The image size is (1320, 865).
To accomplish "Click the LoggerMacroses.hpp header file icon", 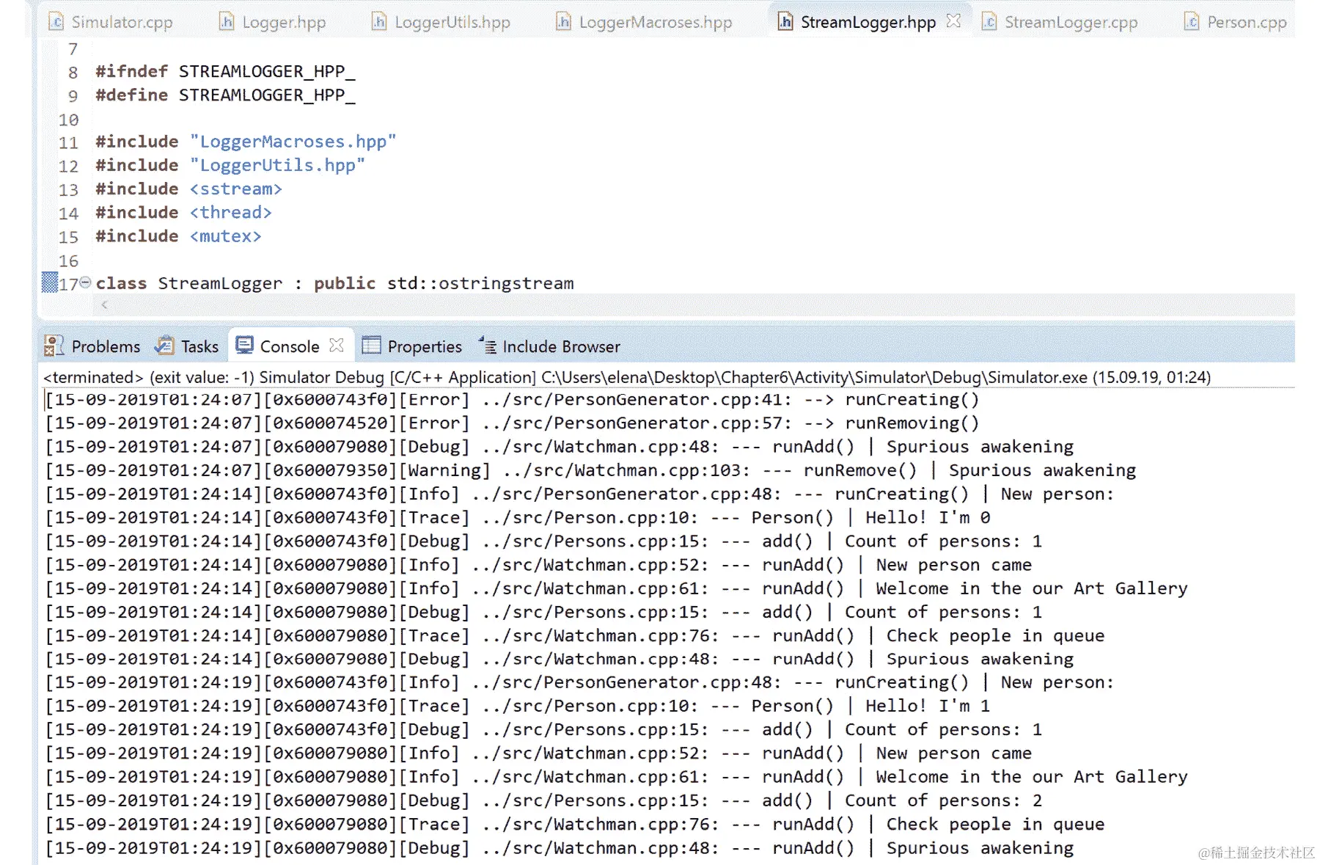I will click(563, 22).
